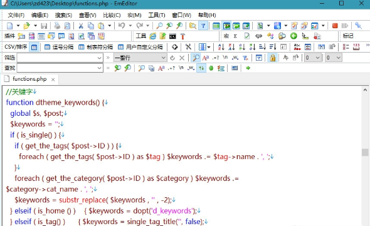Click the 'global $s, $post;' code line
370x226 pixels.
pos(38,113)
